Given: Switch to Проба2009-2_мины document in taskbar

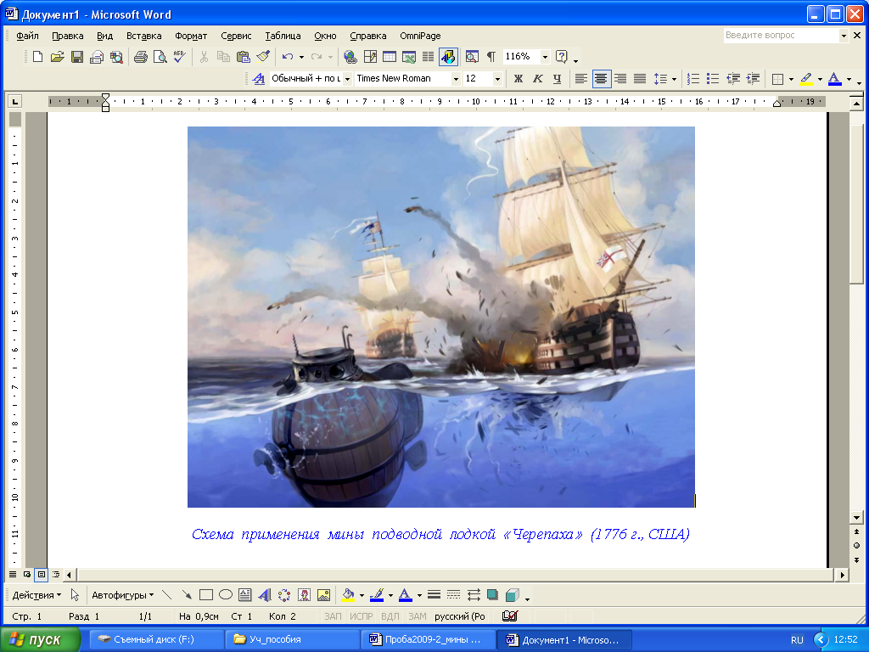Looking at the screenshot, I should (x=428, y=639).
